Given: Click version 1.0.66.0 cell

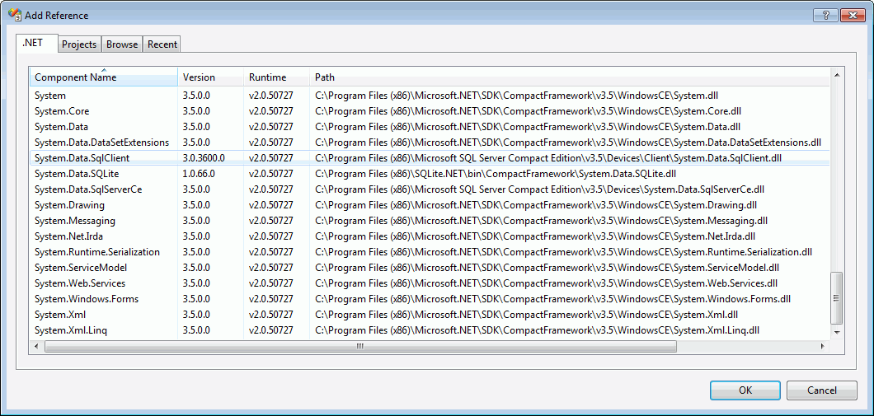Looking at the screenshot, I should (199, 174).
